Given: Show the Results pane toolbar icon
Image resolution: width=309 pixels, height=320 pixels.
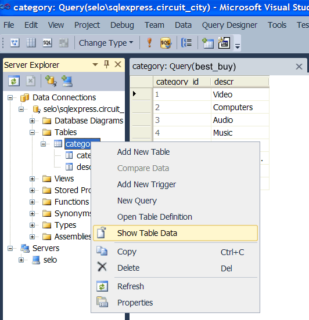Looking at the screenshot, I should (63, 43).
